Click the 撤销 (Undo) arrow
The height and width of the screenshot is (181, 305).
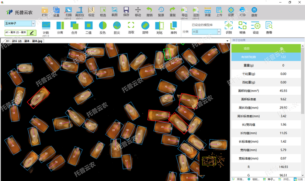tap(149, 10)
